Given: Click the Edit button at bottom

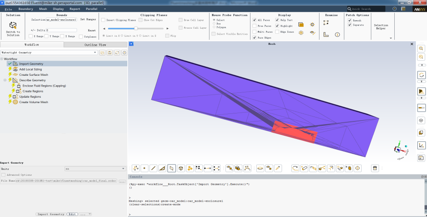Looking at the screenshot, I should (x=72, y=214).
